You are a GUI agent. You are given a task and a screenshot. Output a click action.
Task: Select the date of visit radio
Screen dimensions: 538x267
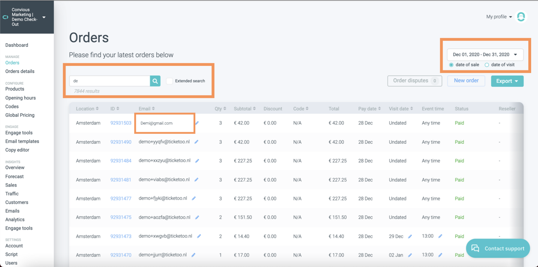point(487,65)
